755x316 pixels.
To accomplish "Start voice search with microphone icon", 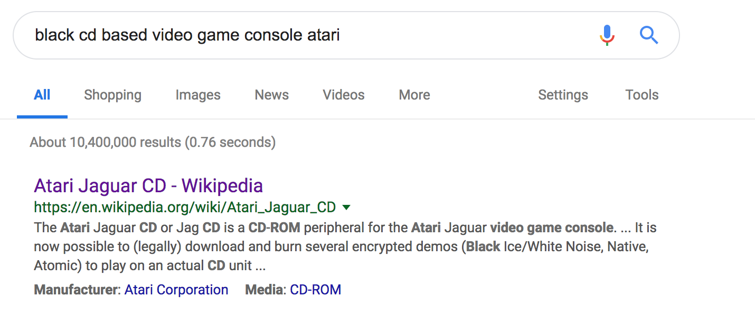I will pos(607,35).
